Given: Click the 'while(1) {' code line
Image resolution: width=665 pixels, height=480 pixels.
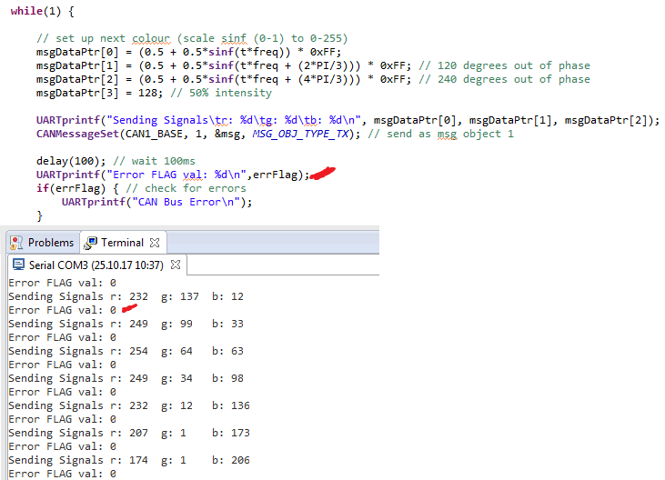Looking at the screenshot, I should pos(43,11).
